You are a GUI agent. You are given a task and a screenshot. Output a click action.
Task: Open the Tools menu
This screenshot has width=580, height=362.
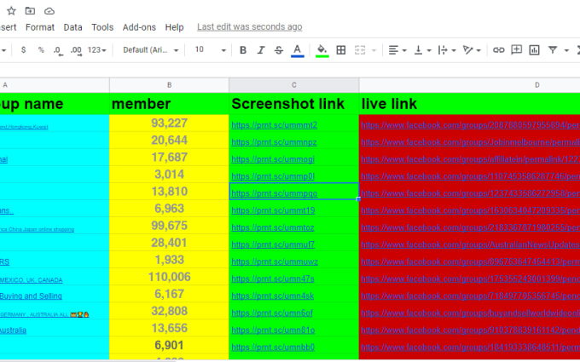(x=102, y=27)
